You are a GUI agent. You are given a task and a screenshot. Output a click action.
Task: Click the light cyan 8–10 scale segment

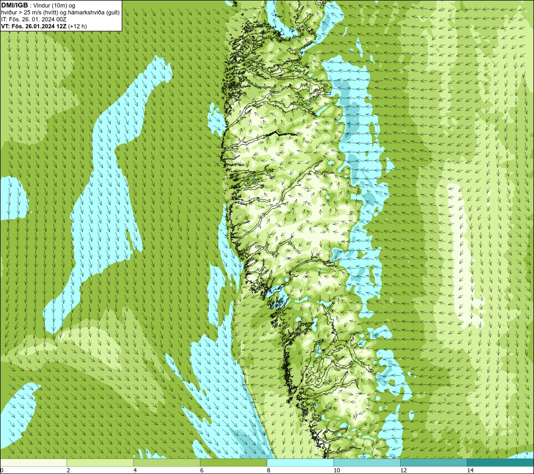pyautogui.click(x=300, y=462)
